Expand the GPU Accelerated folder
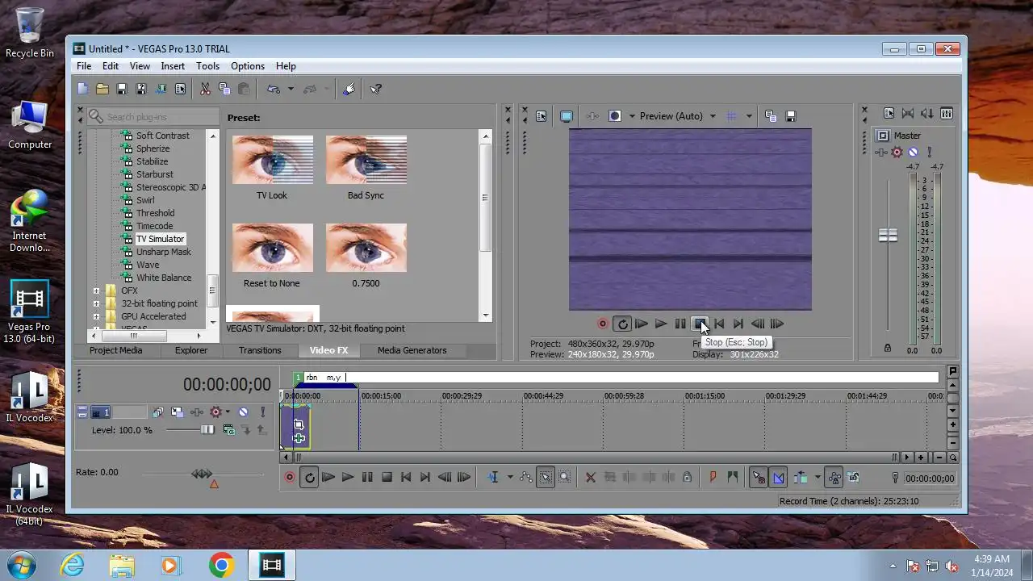 click(97, 316)
